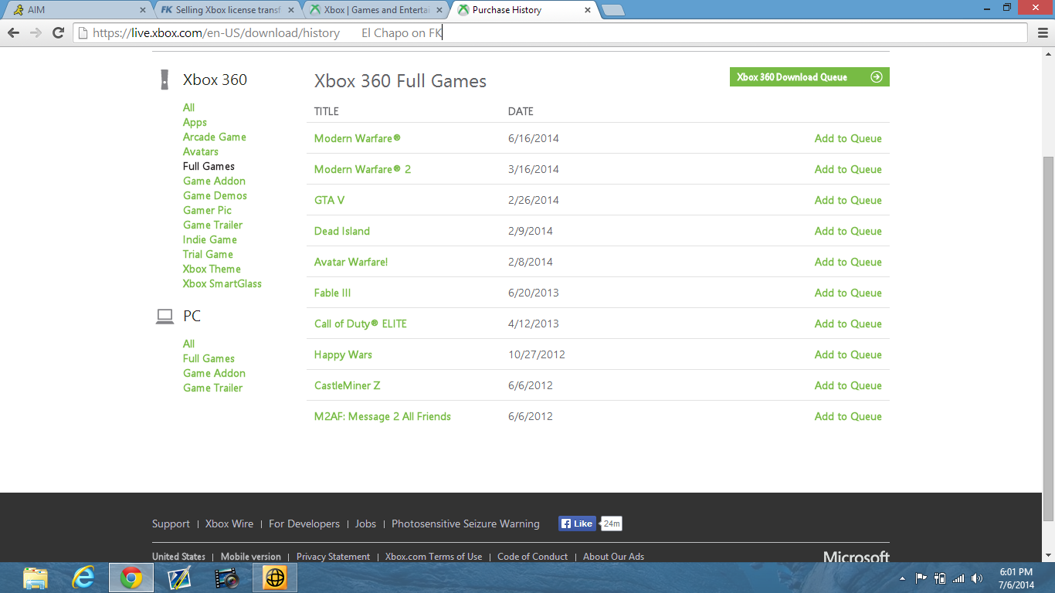The width and height of the screenshot is (1055, 593).
Task: Click the address bar URL field
Action: pyautogui.click(x=550, y=32)
